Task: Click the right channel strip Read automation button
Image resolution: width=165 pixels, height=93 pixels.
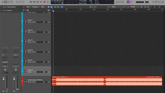Action: (16, 67)
